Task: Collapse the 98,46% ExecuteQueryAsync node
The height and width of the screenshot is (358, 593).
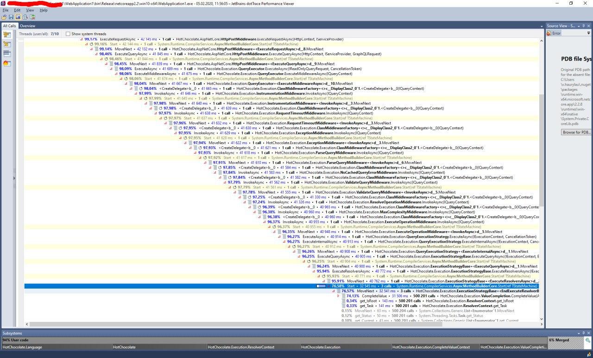Action: (x=96, y=54)
